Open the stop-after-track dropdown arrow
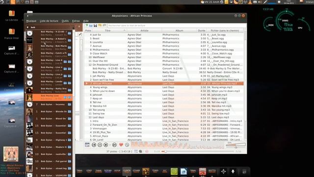The height and width of the screenshot is (177, 314). click(110, 145)
